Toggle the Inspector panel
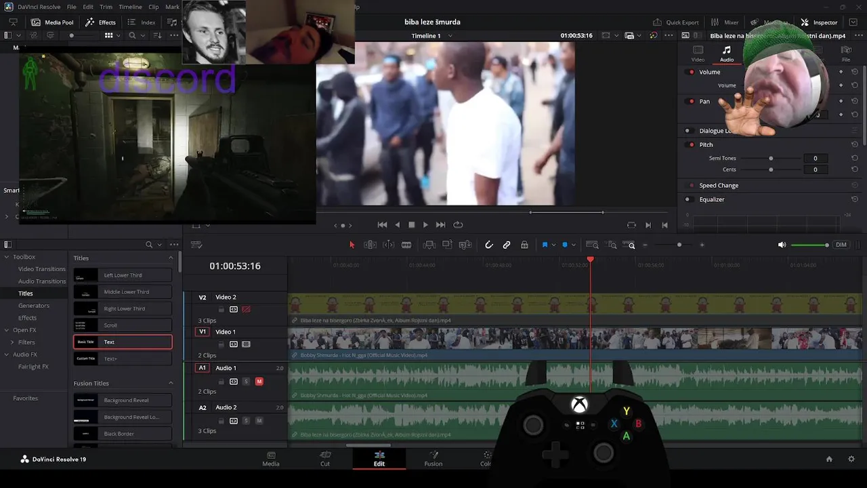The image size is (867, 488). [x=819, y=22]
